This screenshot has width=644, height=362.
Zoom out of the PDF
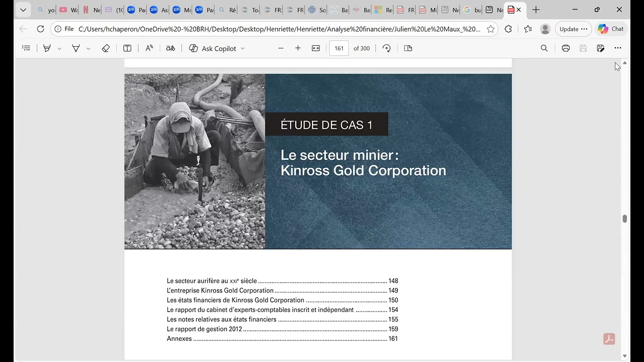coord(281,48)
